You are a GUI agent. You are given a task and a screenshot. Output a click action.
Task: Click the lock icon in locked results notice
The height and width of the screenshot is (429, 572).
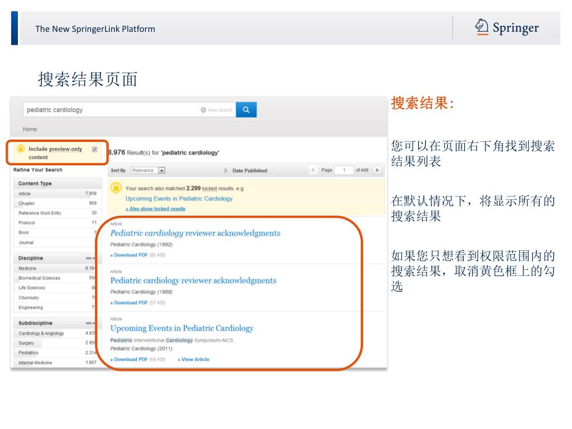click(116, 188)
